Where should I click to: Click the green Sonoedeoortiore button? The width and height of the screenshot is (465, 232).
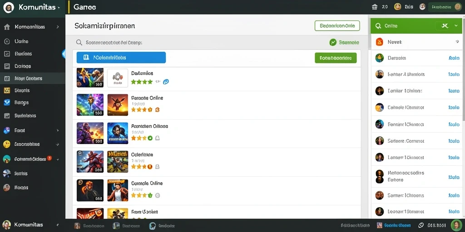336,58
